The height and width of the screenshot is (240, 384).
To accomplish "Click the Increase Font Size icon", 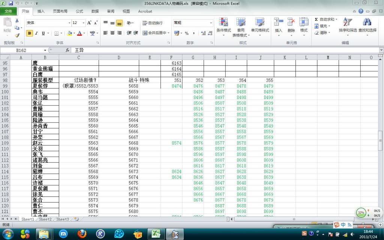I will [x=90, y=23].
